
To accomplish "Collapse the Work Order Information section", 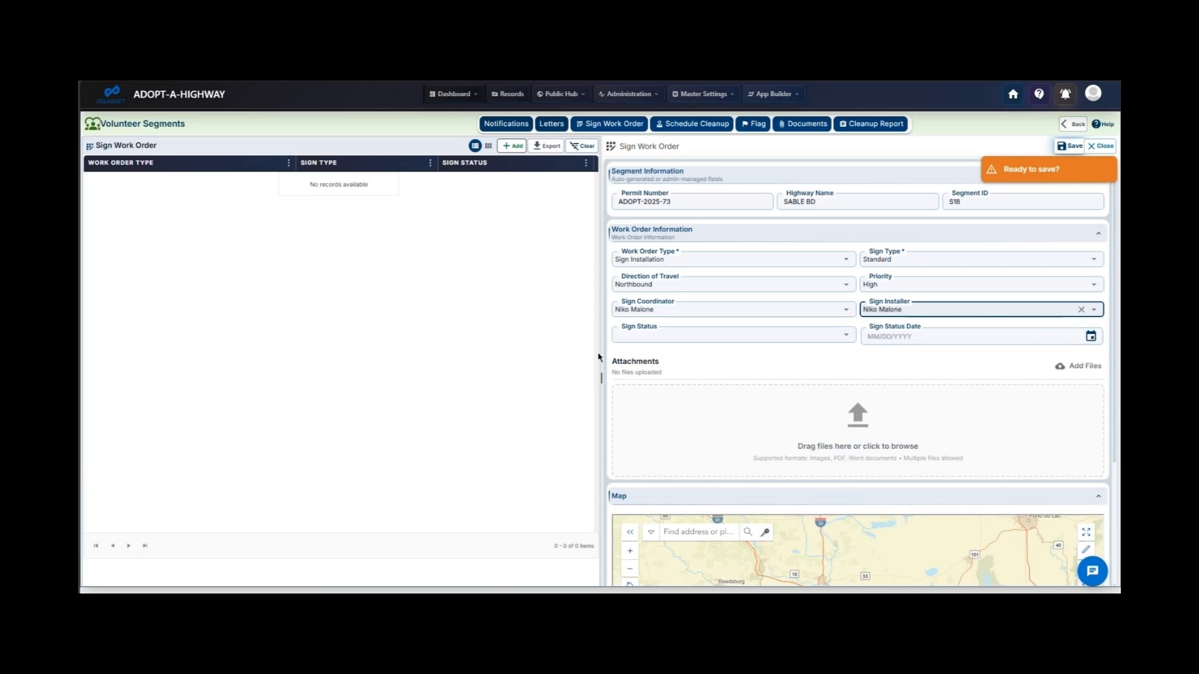I will pyautogui.click(x=1098, y=233).
